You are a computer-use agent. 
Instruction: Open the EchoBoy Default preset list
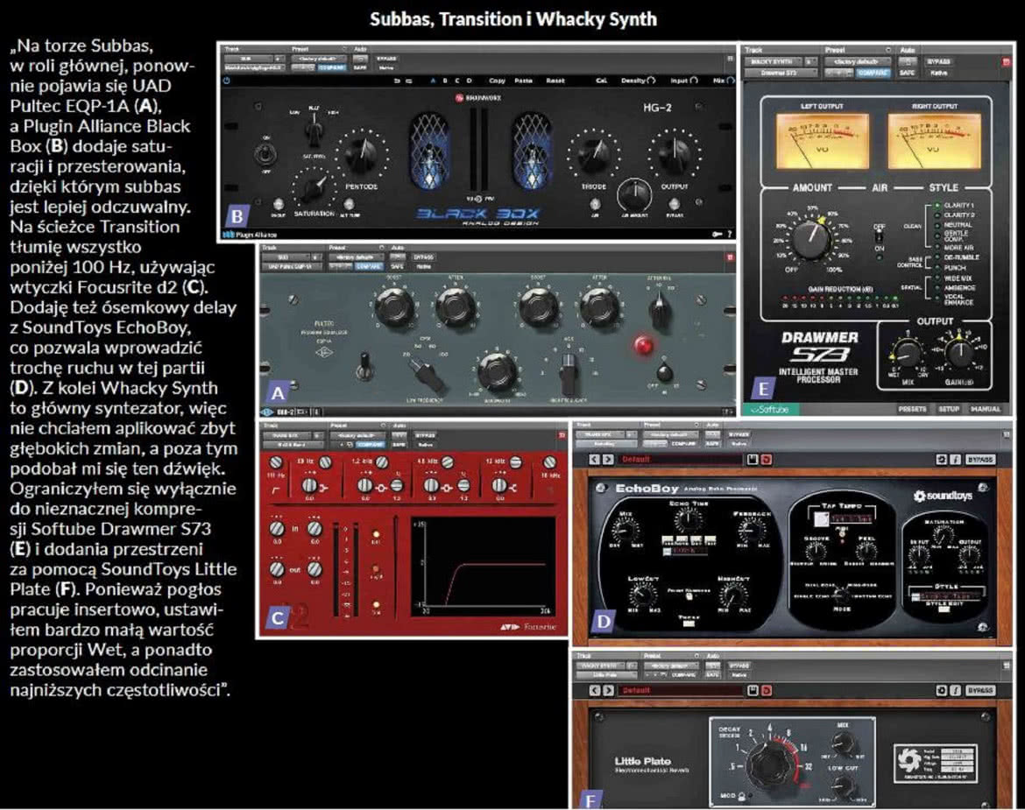tap(680, 460)
